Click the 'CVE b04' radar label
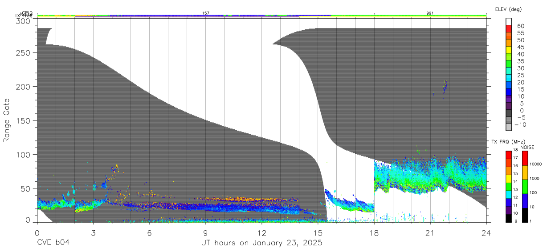 tap(53, 243)
